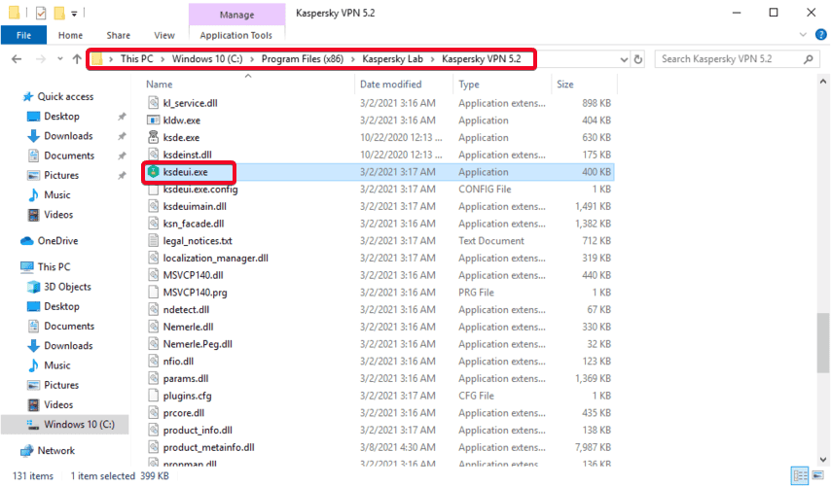The image size is (831, 486).
Task: Expand the chevron after Kaspersky Lab breadcrumb
Action: (432, 58)
